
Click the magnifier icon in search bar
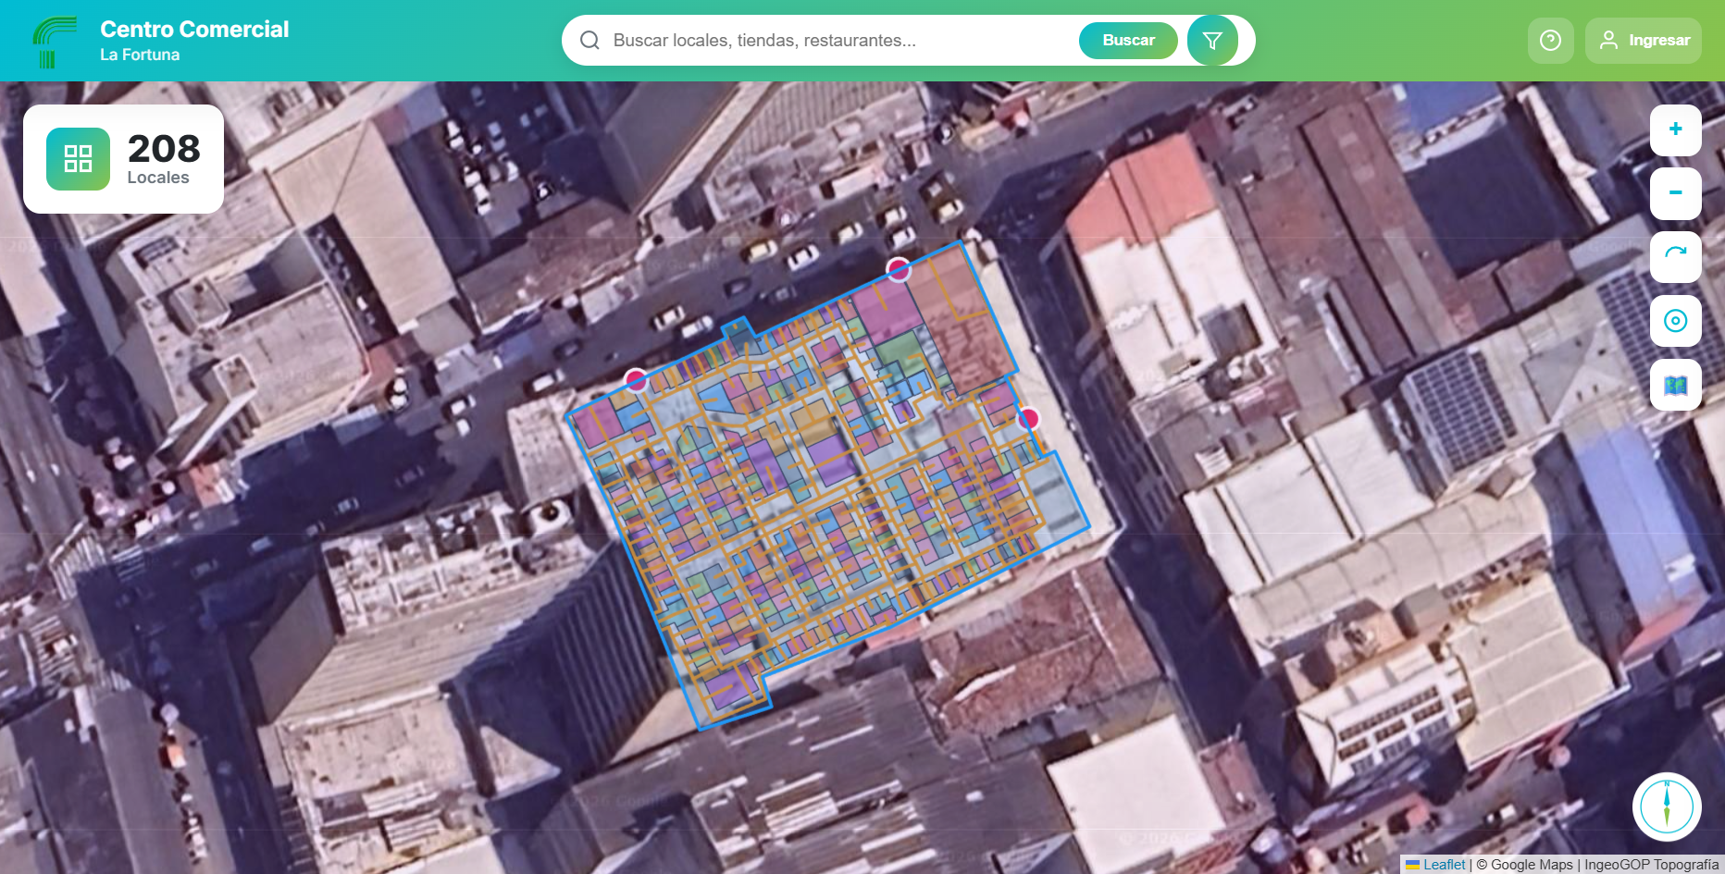pos(589,41)
